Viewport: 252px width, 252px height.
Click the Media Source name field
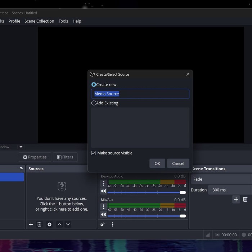tap(140, 94)
